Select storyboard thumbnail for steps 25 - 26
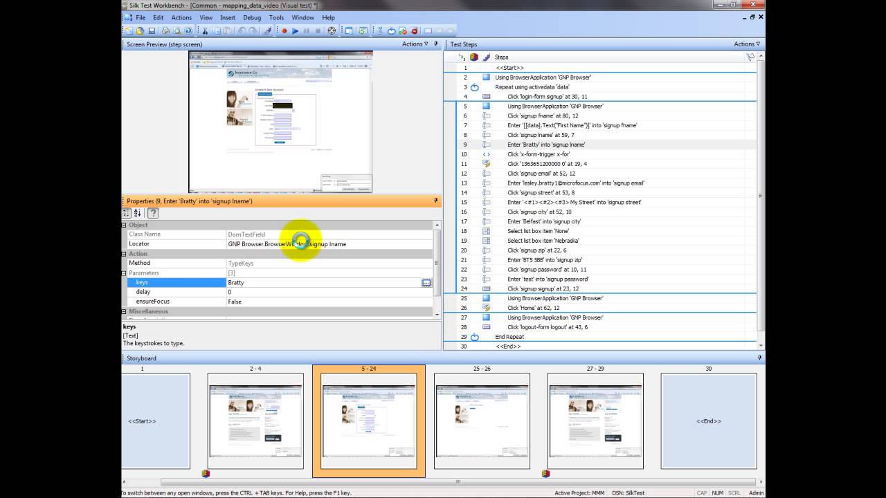 point(482,421)
